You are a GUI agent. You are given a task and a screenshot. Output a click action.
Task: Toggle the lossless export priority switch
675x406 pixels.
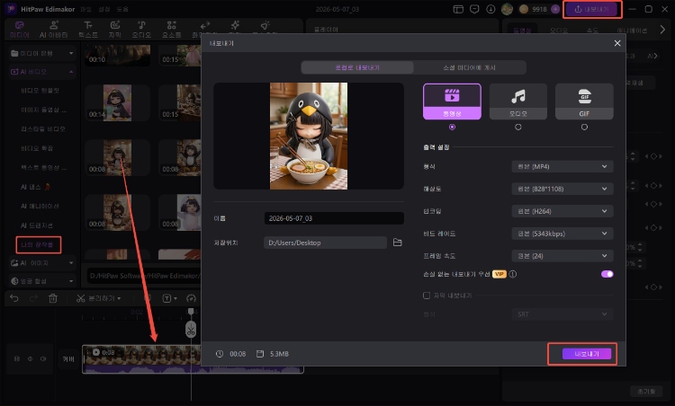point(607,274)
